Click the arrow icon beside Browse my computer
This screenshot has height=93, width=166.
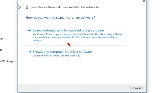point(29,52)
